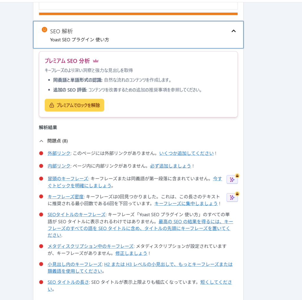Open the 外部リンク assessment link
The width and height of the screenshot is (302, 300).
point(59,153)
